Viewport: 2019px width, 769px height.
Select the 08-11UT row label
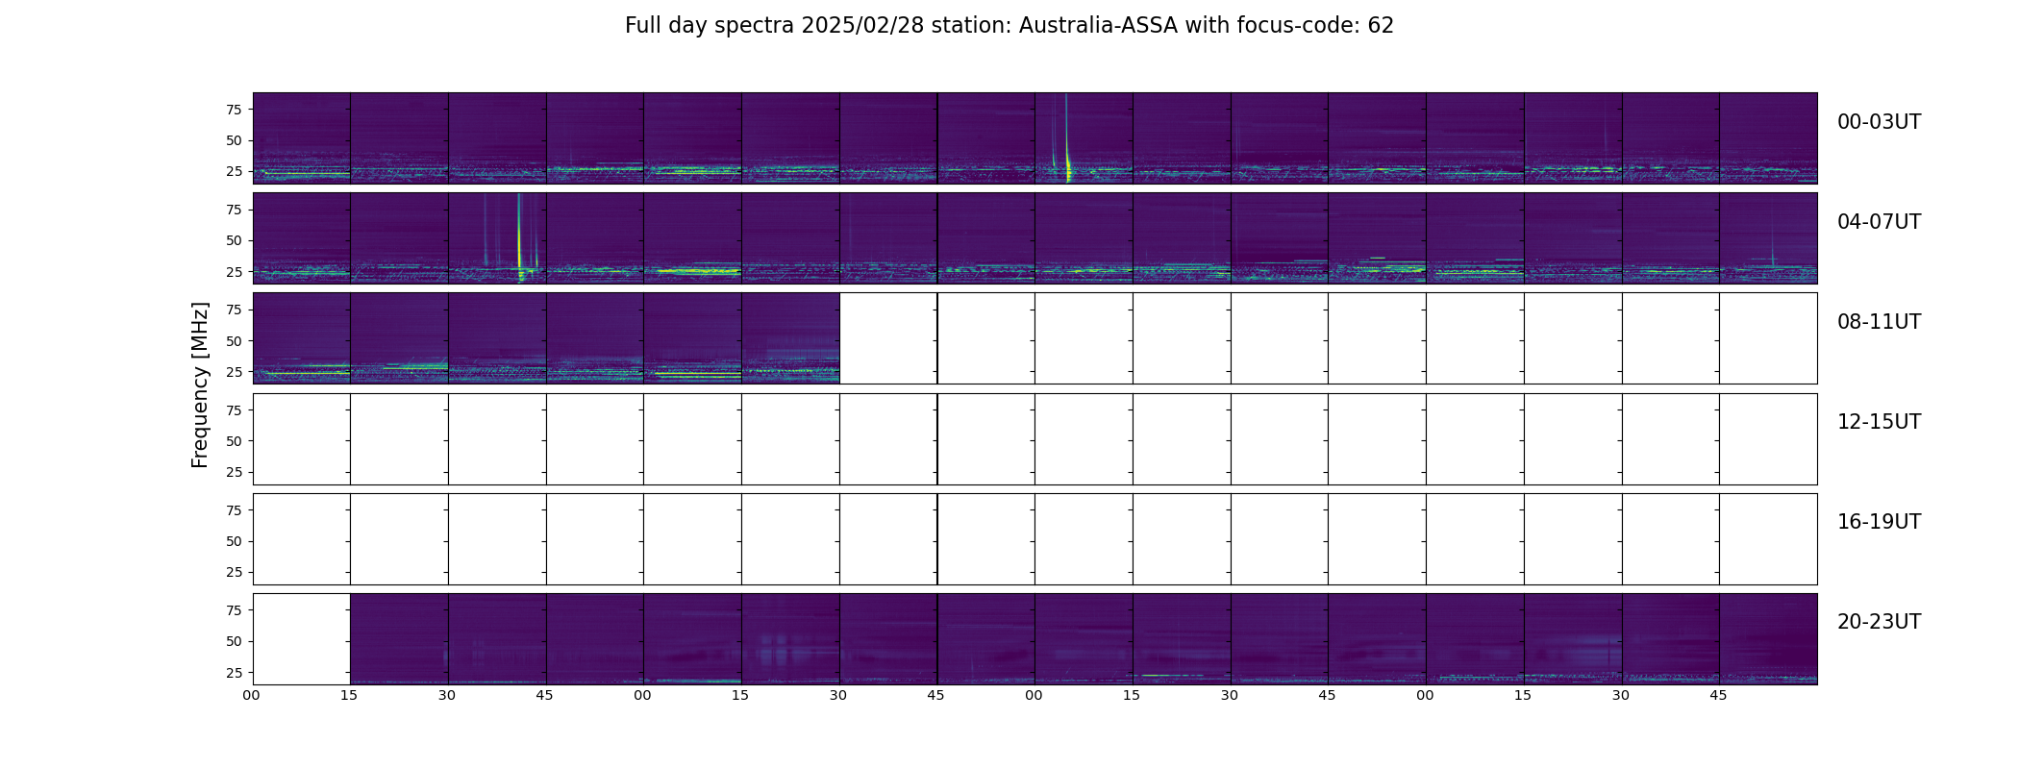pos(1879,322)
